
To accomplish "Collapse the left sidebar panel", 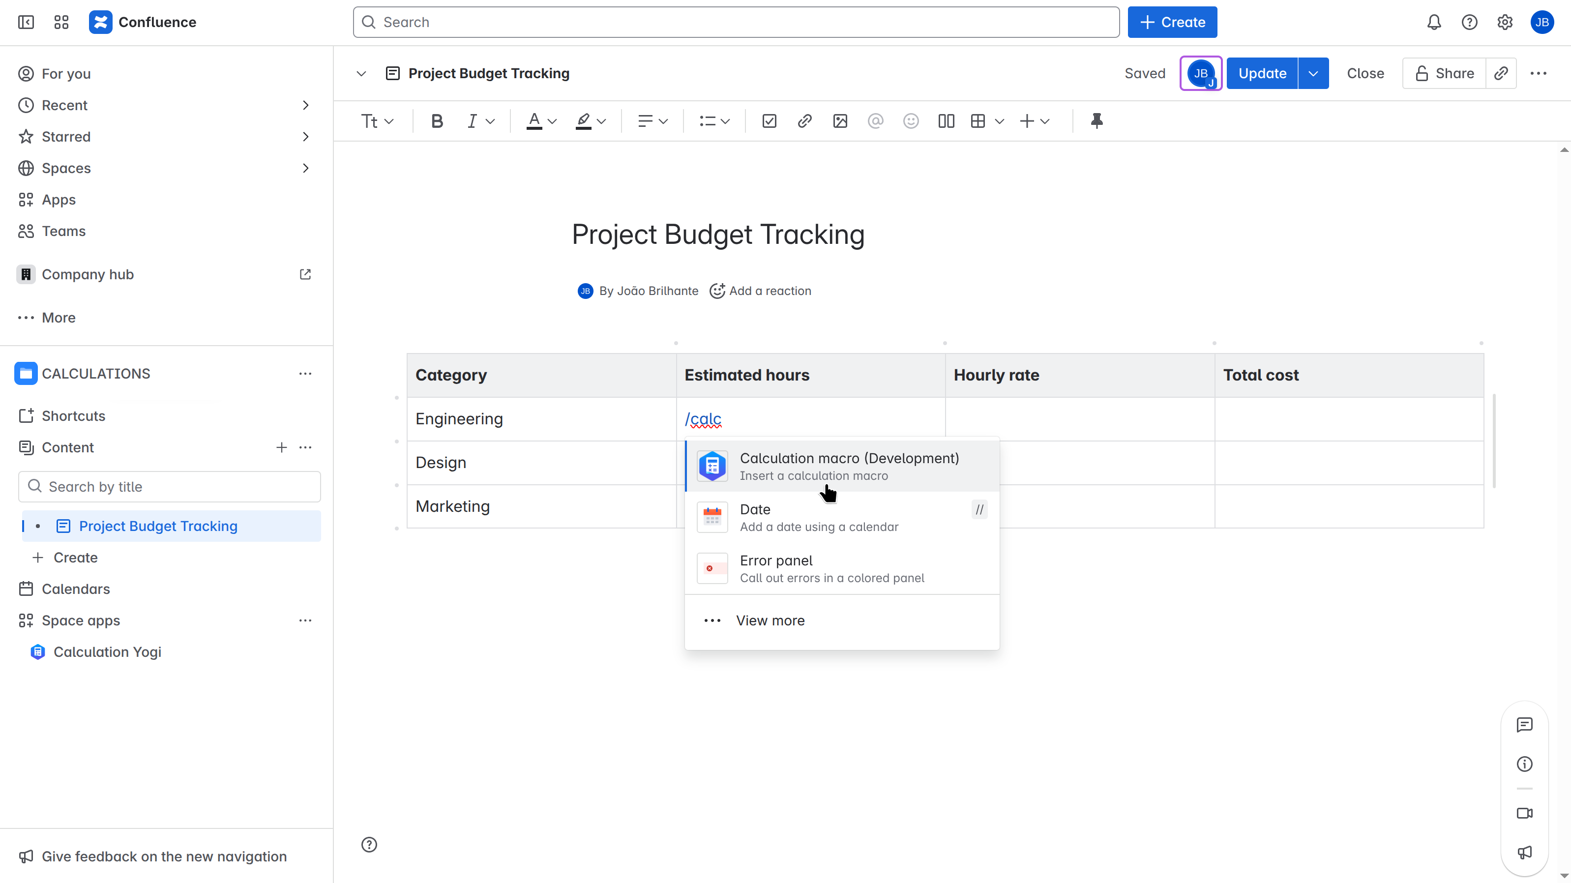I will [x=26, y=23].
